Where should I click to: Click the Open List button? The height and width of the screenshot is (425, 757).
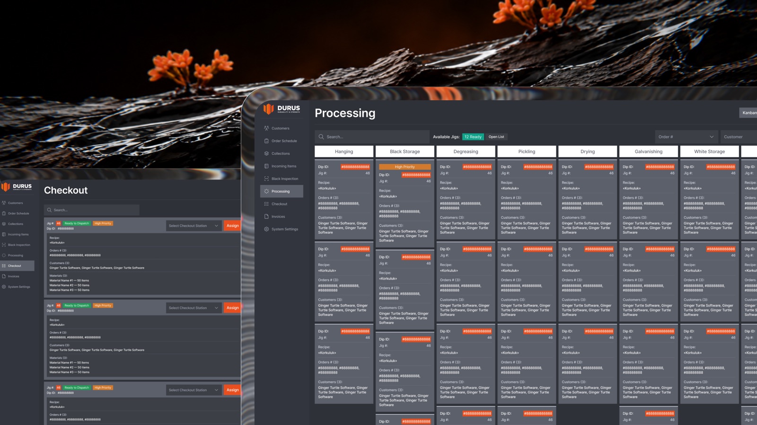click(496, 137)
